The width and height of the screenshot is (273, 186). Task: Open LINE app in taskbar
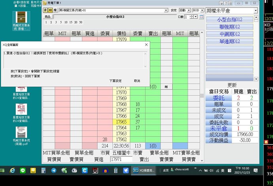click(x=23, y=171)
